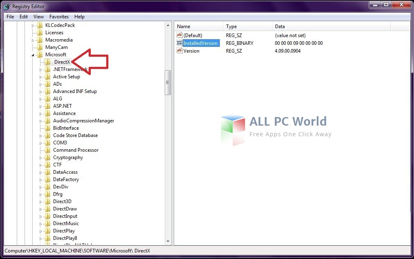Click the Licenses folder icon
414x259 pixels.
(40, 33)
